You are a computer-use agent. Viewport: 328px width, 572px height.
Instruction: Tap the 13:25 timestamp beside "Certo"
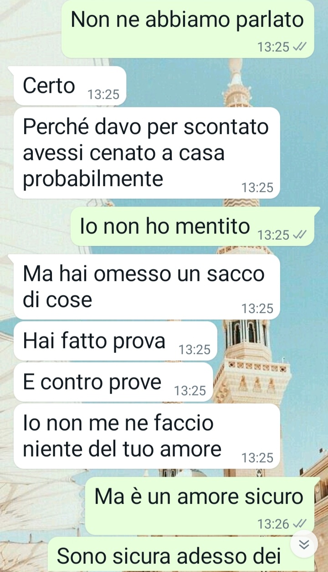click(x=103, y=94)
